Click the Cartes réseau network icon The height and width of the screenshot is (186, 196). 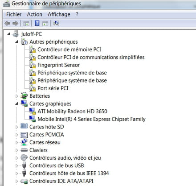click(x=24, y=142)
